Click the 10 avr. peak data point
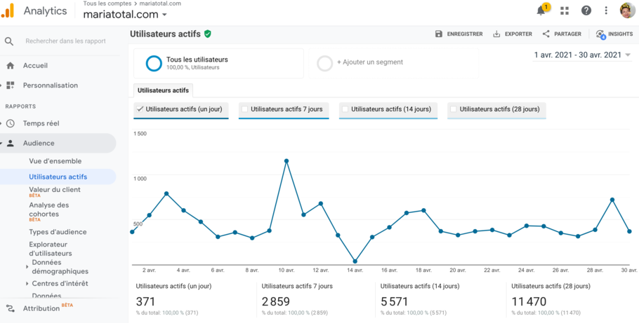The image size is (639, 323). click(x=286, y=160)
